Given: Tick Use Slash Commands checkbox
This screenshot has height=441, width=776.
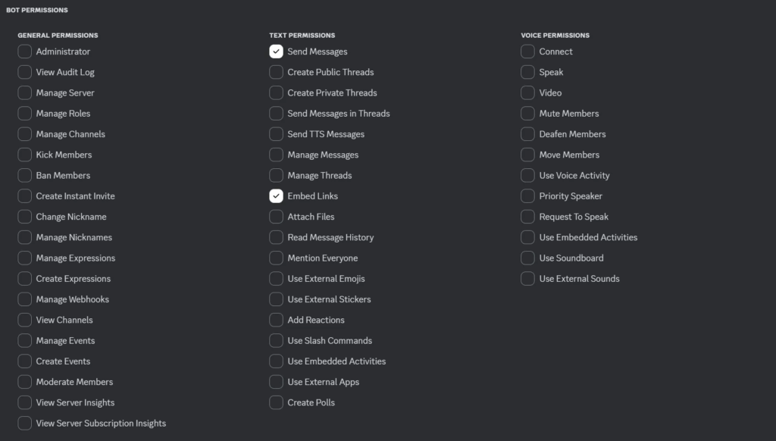Looking at the screenshot, I should [x=276, y=340].
